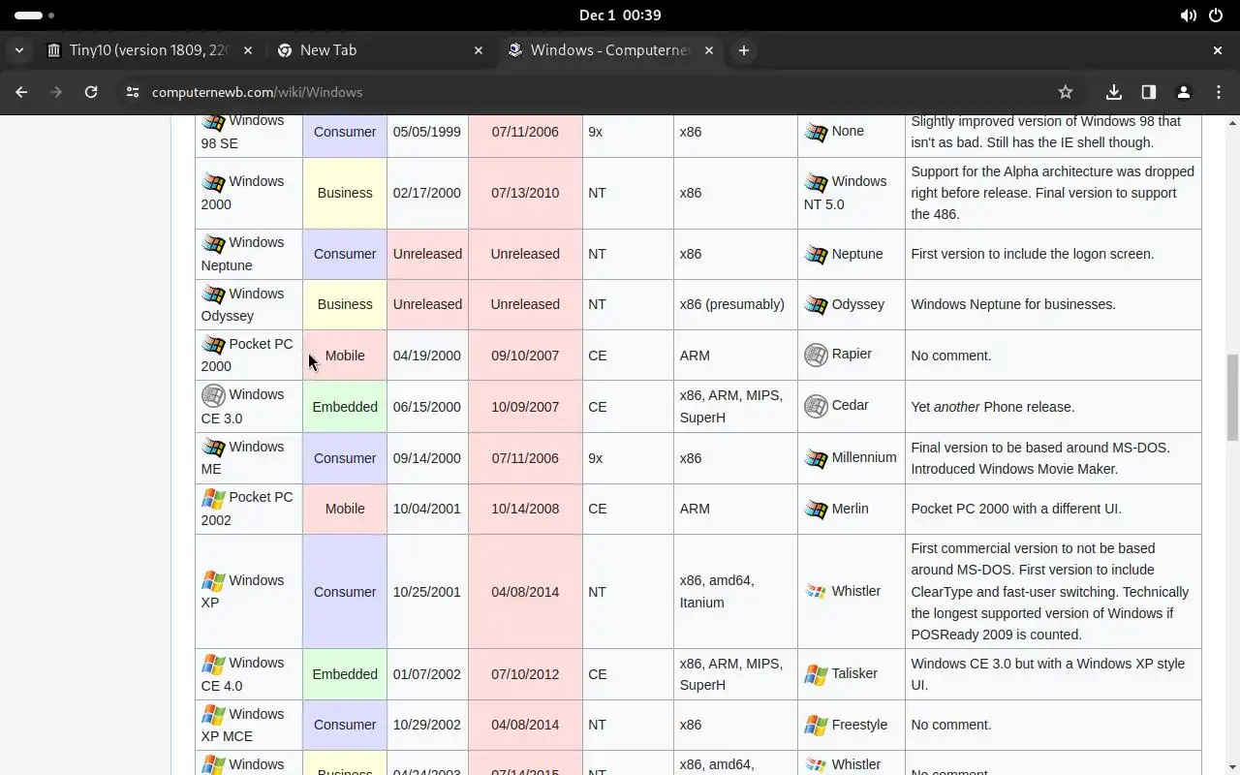Select the Windows - Computernewb tab
The width and height of the screenshot is (1240, 775).
(610, 50)
